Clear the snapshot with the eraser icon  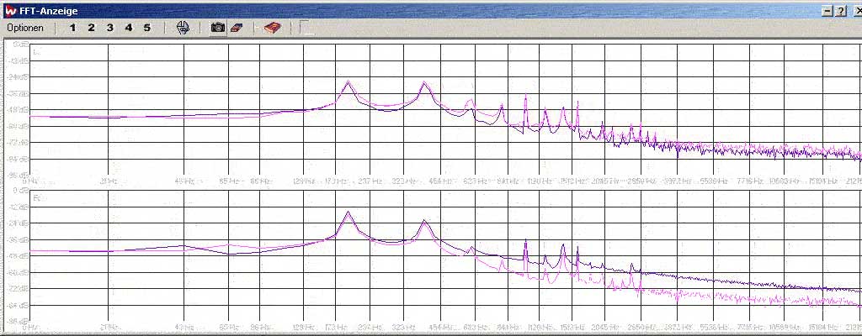tap(236, 28)
